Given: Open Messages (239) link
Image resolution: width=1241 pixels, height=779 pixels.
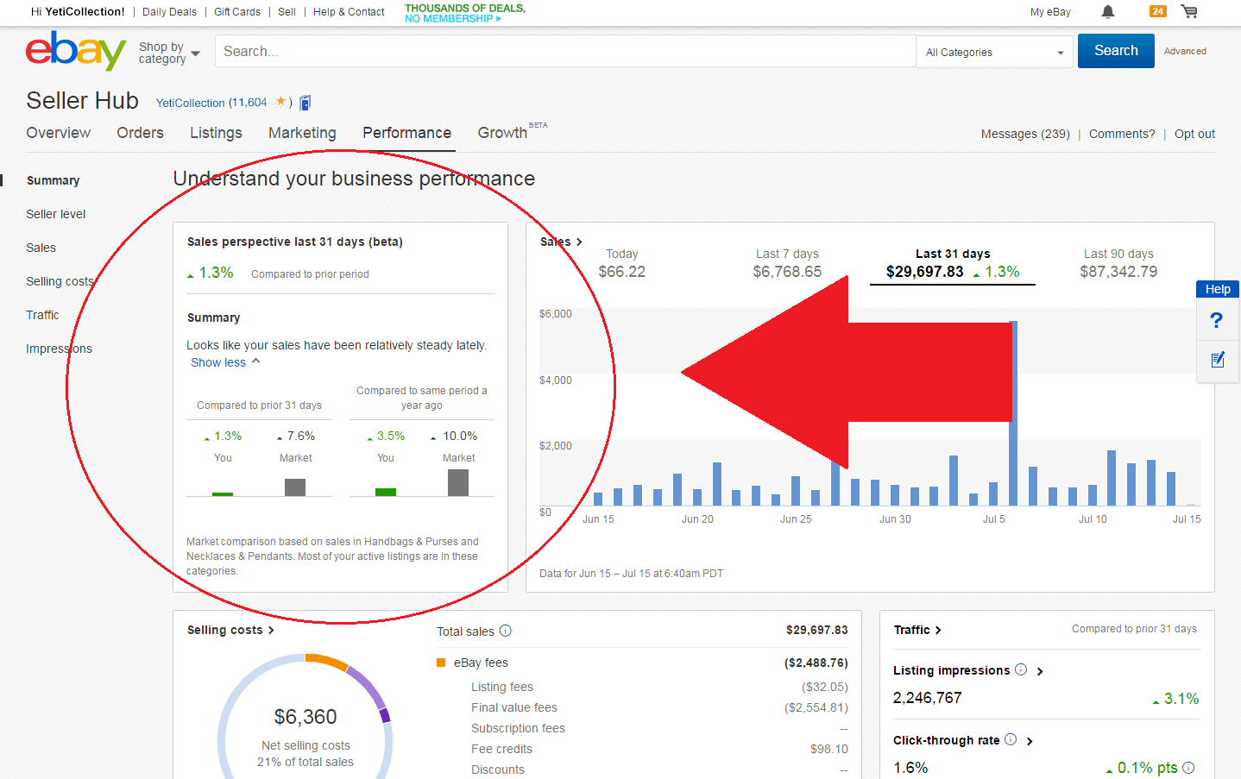Looking at the screenshot, I should pos(1025,134).
